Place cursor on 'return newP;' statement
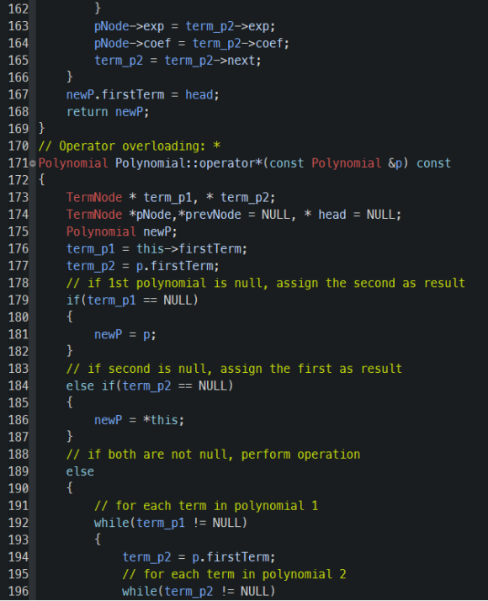The image size is (488, 601). tap(108, 112)
